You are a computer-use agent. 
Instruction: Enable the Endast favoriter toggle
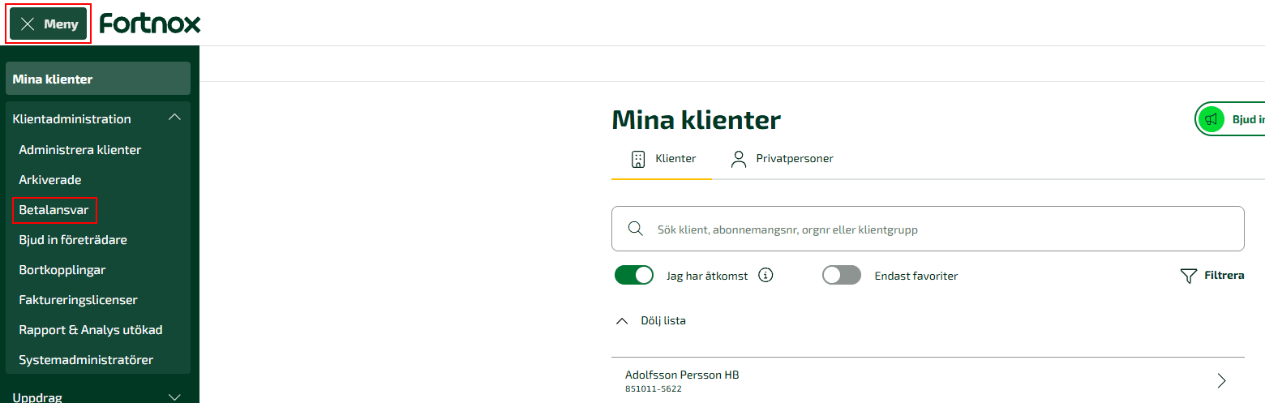[842, 275]
